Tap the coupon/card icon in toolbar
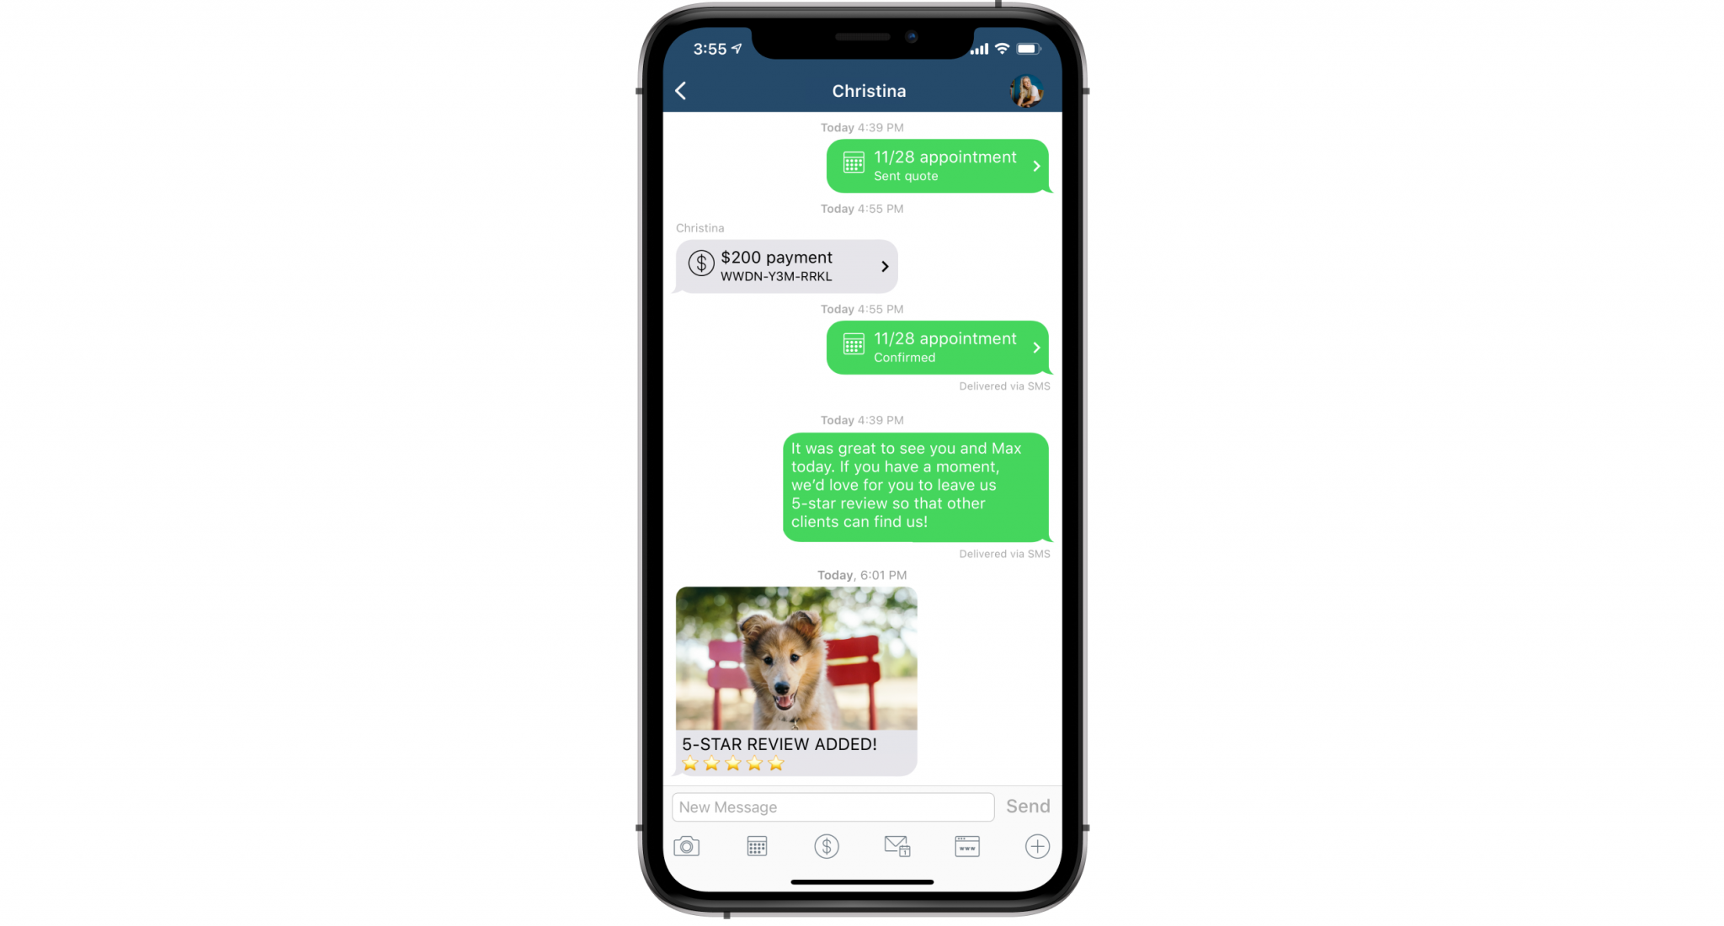Viewport: 1724px width, 926px height. click(967, 846)
